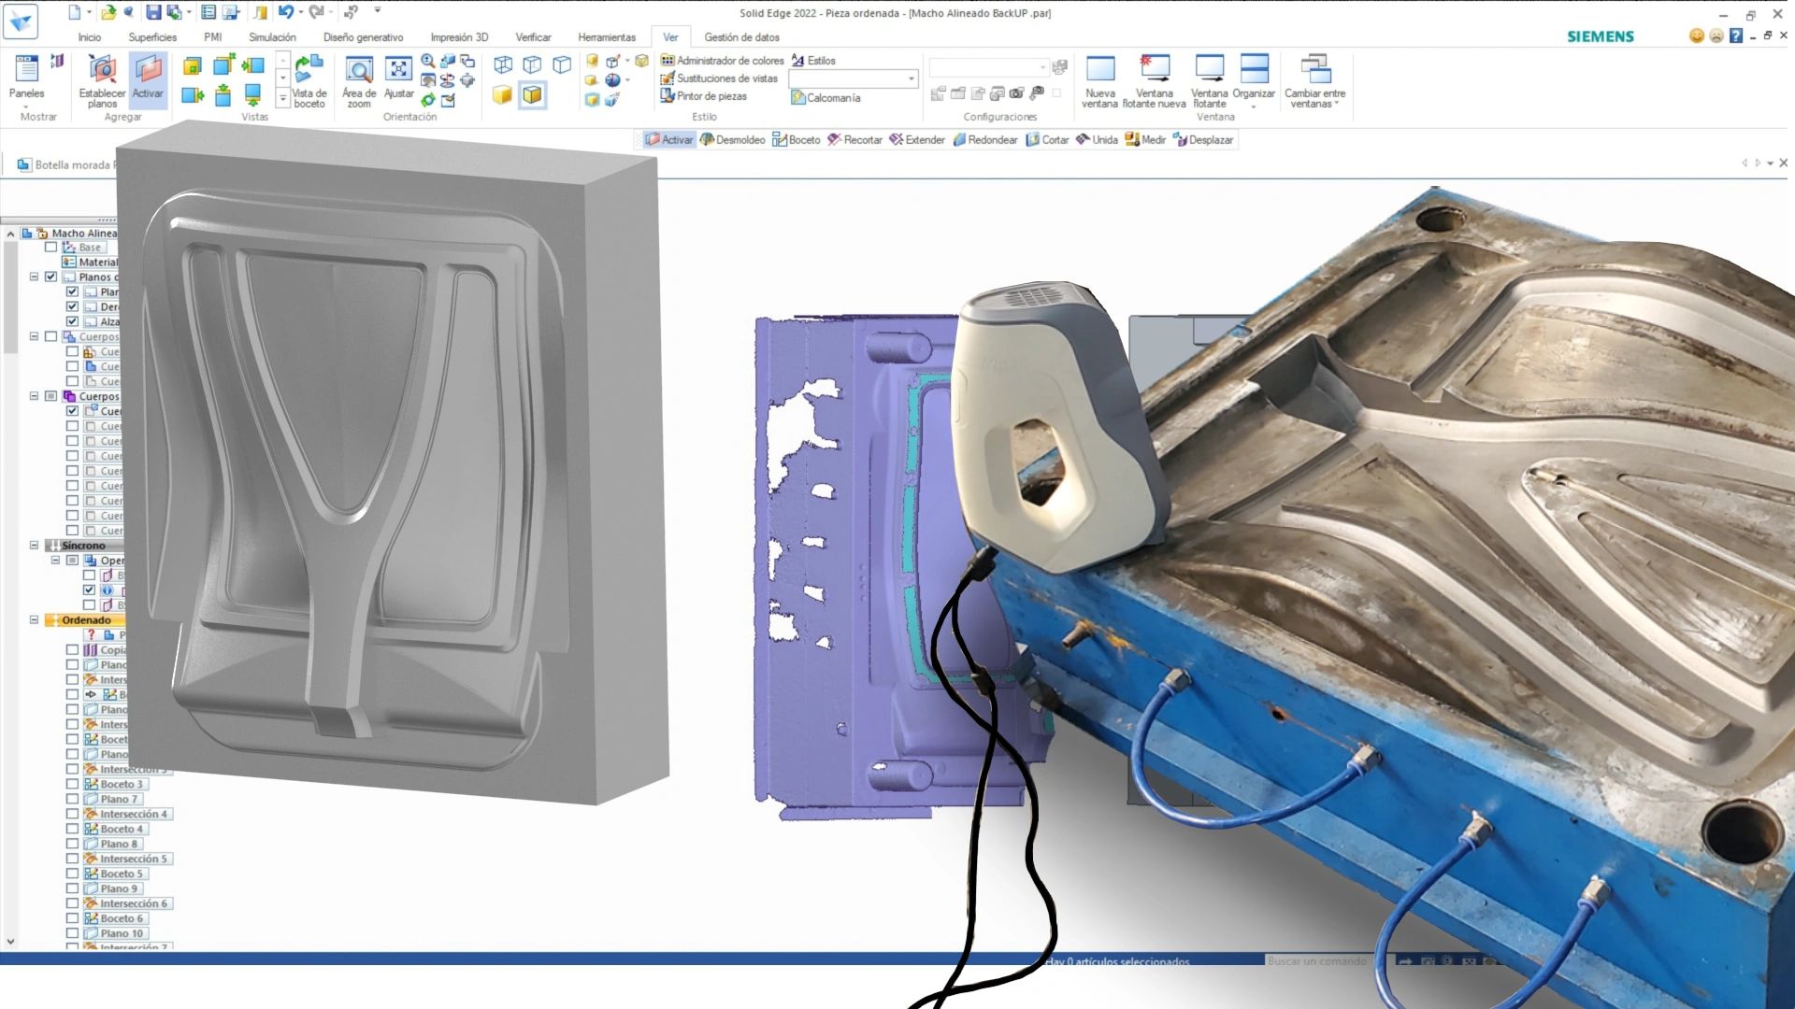Screen dimensions: 1795x1009
Task: Open the Gestión de datos tab
Action: 741,37
